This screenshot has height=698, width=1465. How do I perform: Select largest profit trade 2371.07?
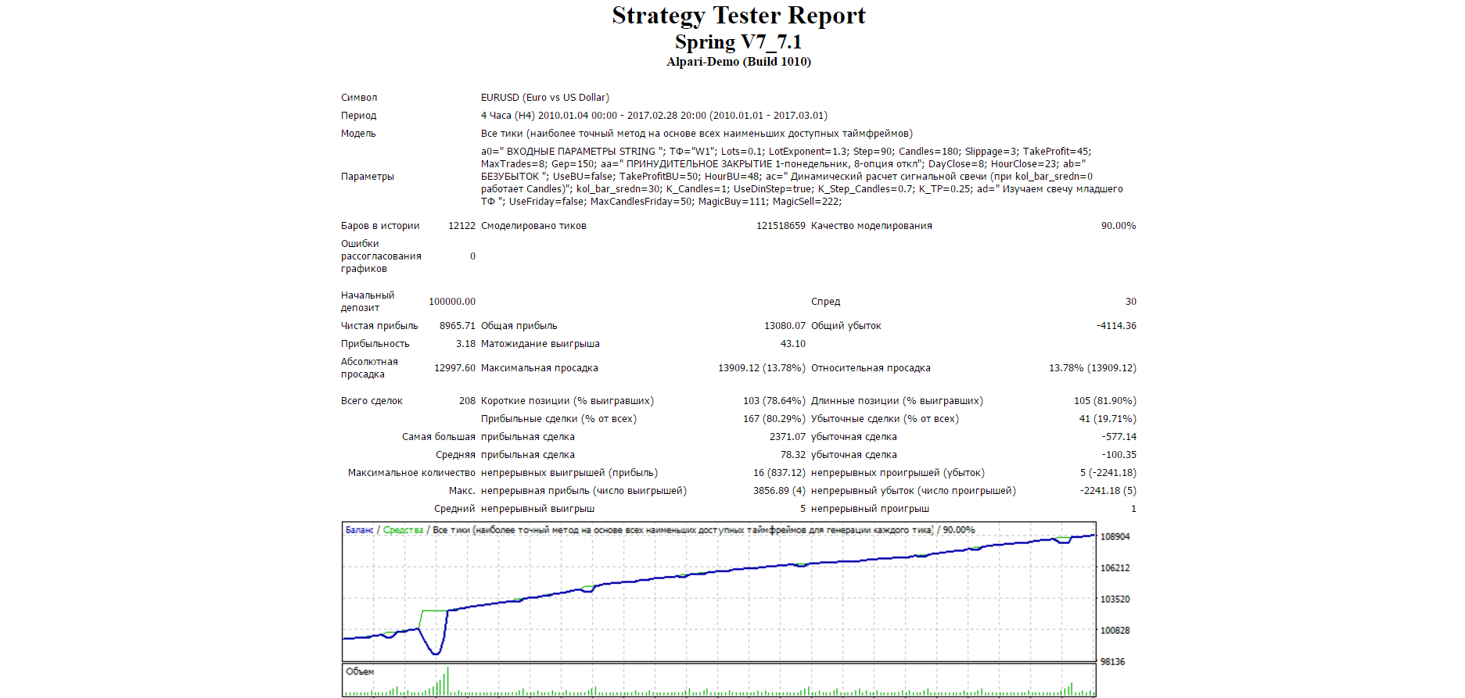tap(788, 437)
